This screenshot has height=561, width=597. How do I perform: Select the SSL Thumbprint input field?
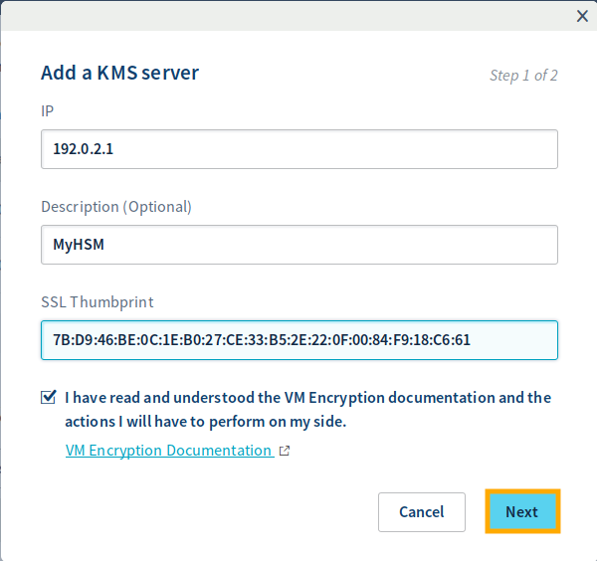[x=298, y=339]
